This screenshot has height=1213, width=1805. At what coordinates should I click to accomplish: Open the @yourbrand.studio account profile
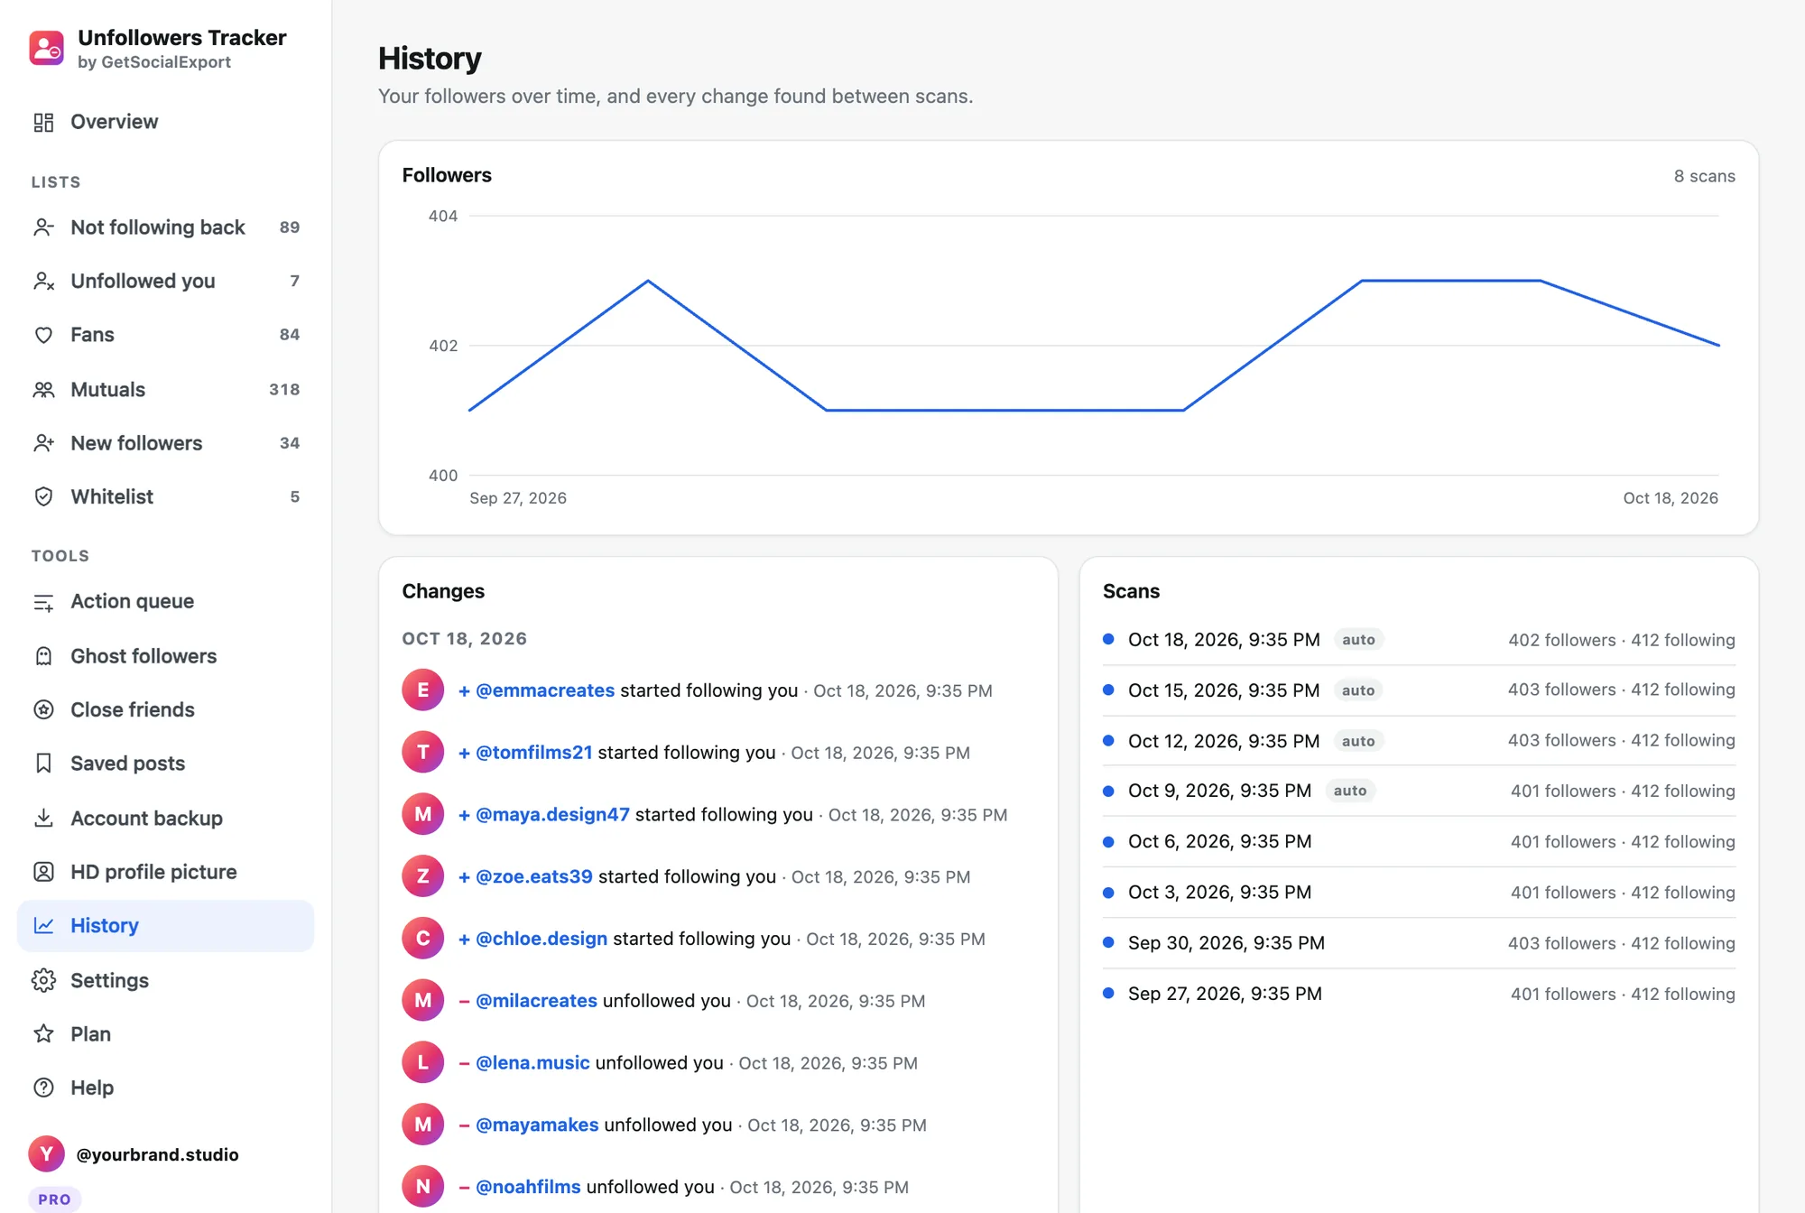tap(135, 1154)
